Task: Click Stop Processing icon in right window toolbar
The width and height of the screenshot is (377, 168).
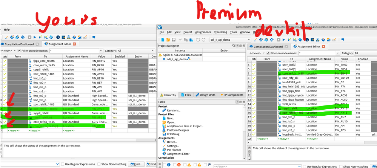Action: (x=279, y=40)
